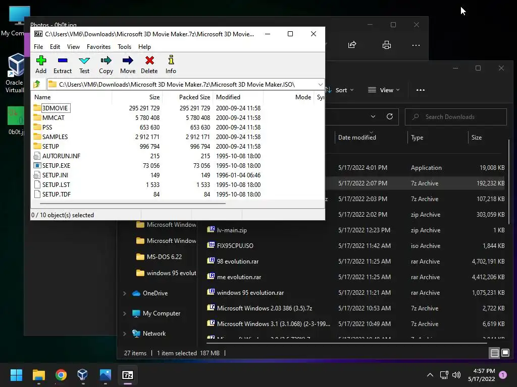517x387 pixels.
Task: Click the Share icon in Photos window
Action: click(x=352, y=45)
